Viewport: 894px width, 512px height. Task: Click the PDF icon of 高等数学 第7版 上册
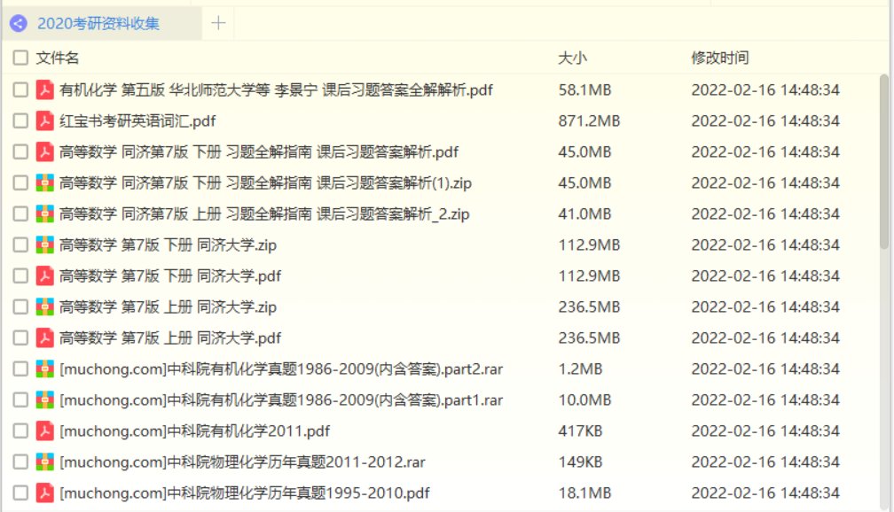(x=43, y=337)
